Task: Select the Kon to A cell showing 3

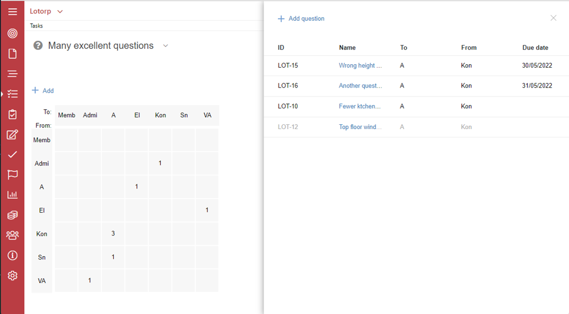Action: pyautogui.click(x=113, y=234)
